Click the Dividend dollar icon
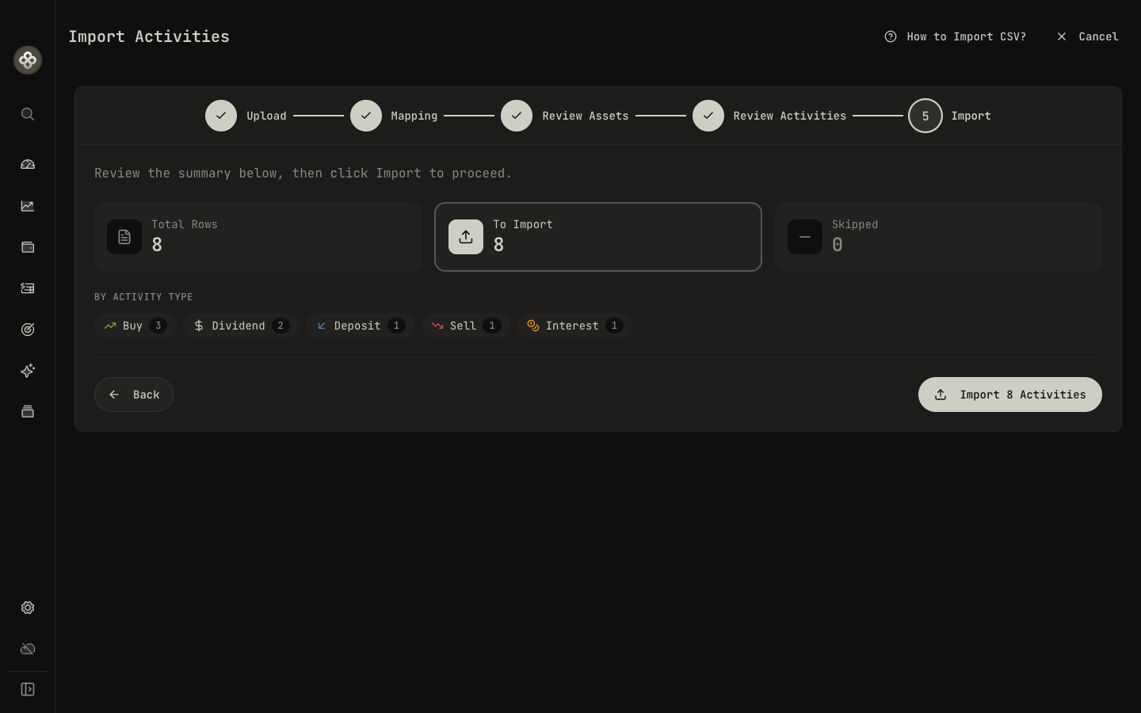Screen dimensions: 1141x713 tap(199, 326)
